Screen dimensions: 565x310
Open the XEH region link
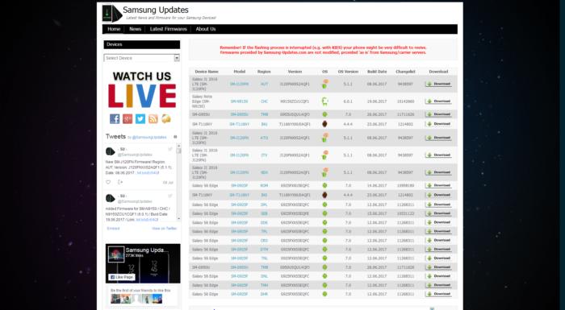[264, 172]
